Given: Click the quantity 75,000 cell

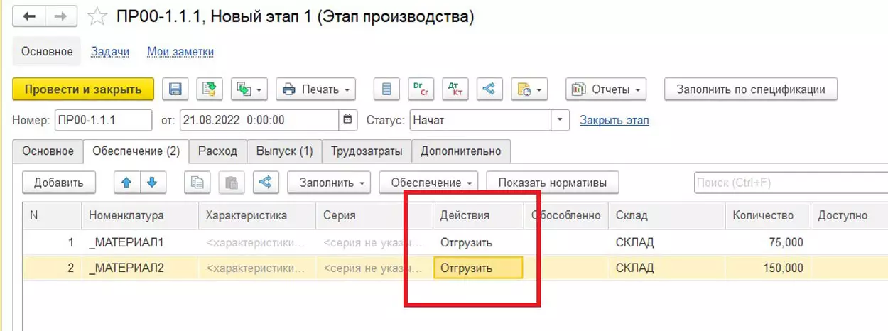Looking at the screenshot, I should 768,242.
